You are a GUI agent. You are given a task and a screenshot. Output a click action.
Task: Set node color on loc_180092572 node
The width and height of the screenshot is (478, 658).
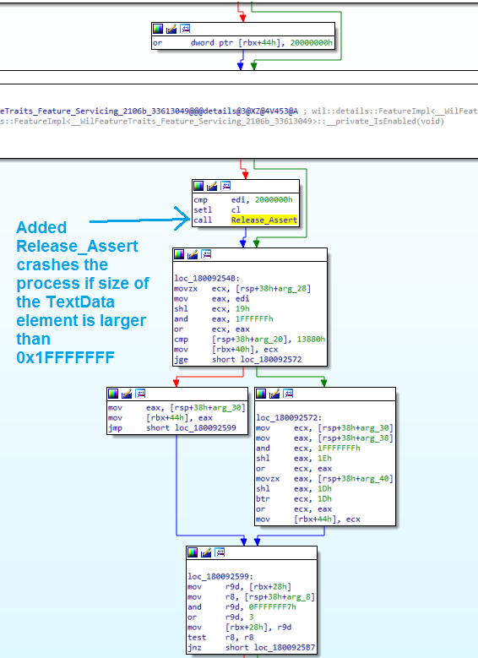point(261,394)
